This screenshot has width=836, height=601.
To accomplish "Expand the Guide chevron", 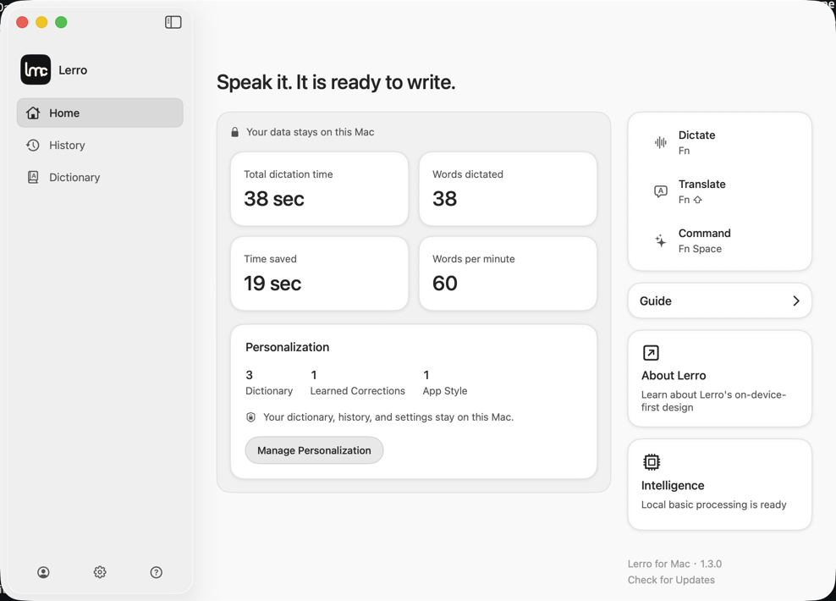I will 796,300.
